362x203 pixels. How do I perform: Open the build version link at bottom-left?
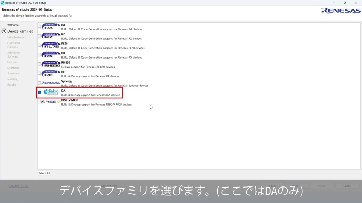[18, 186]
